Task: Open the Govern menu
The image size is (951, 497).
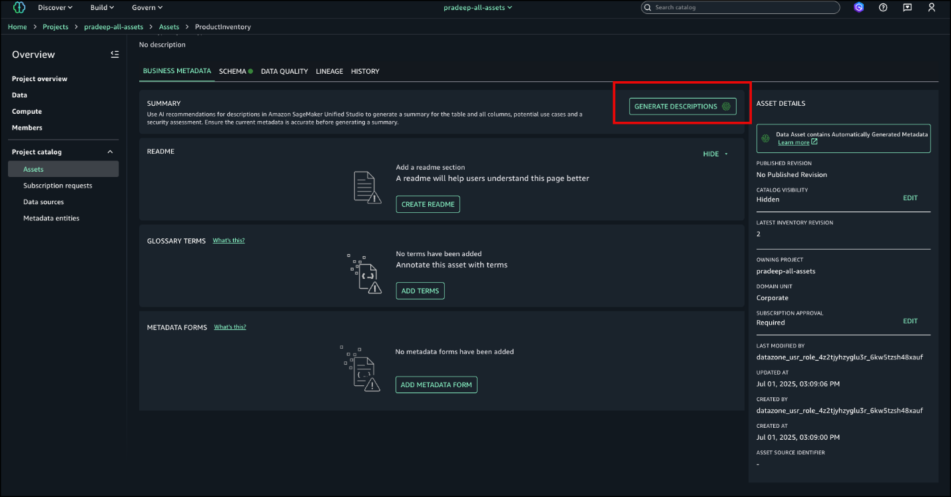Action: 147,7
